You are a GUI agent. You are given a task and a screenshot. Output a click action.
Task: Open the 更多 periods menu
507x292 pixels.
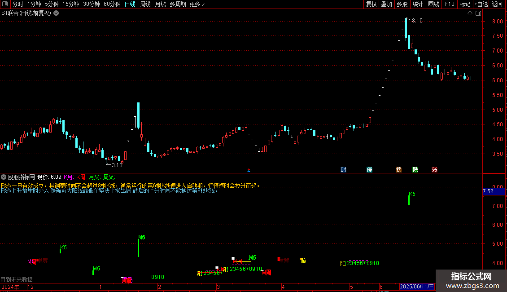click(x=197, y=4)
